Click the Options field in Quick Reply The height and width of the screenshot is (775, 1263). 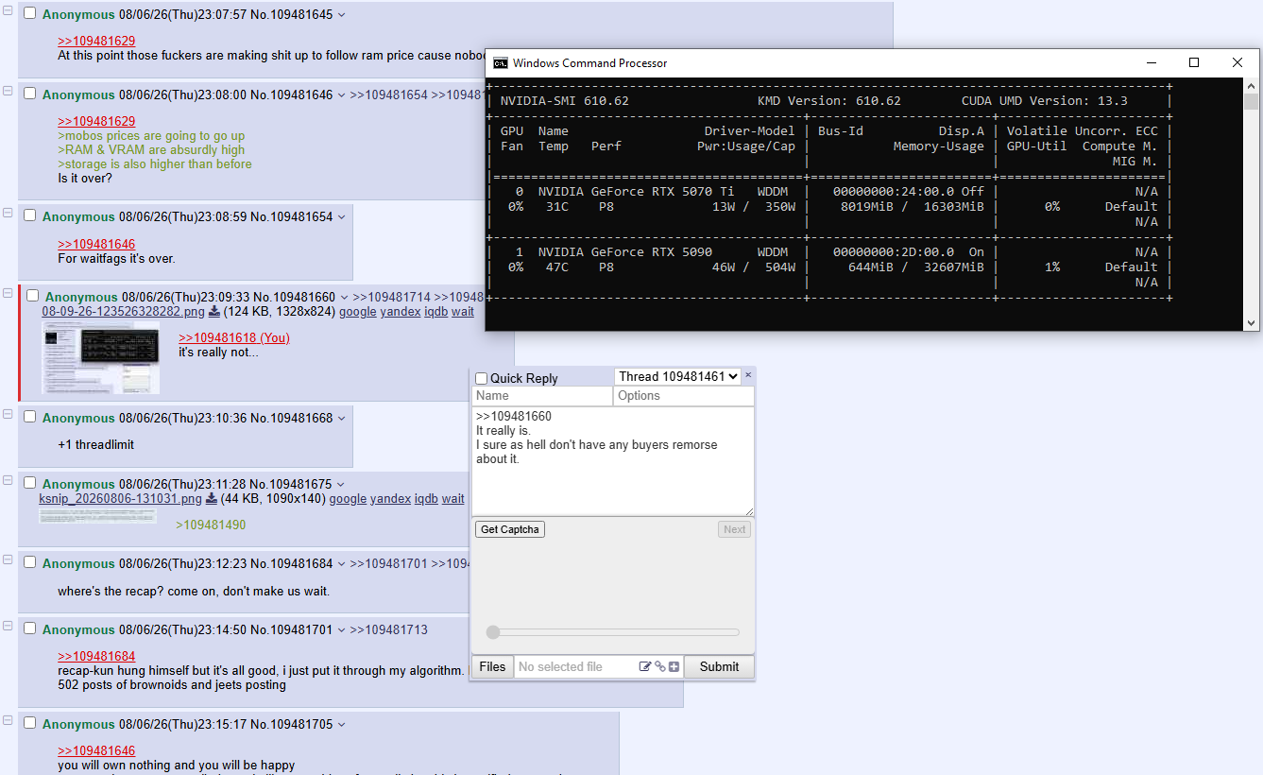[x=684, y=396]
